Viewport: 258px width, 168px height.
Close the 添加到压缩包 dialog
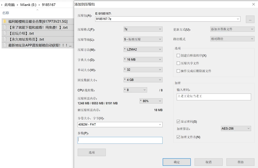[x=254, y=4]
